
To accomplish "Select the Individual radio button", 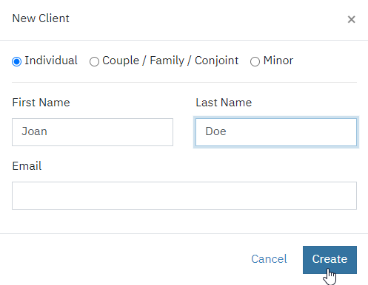I will pyautogui.click(x=16, y=61).
